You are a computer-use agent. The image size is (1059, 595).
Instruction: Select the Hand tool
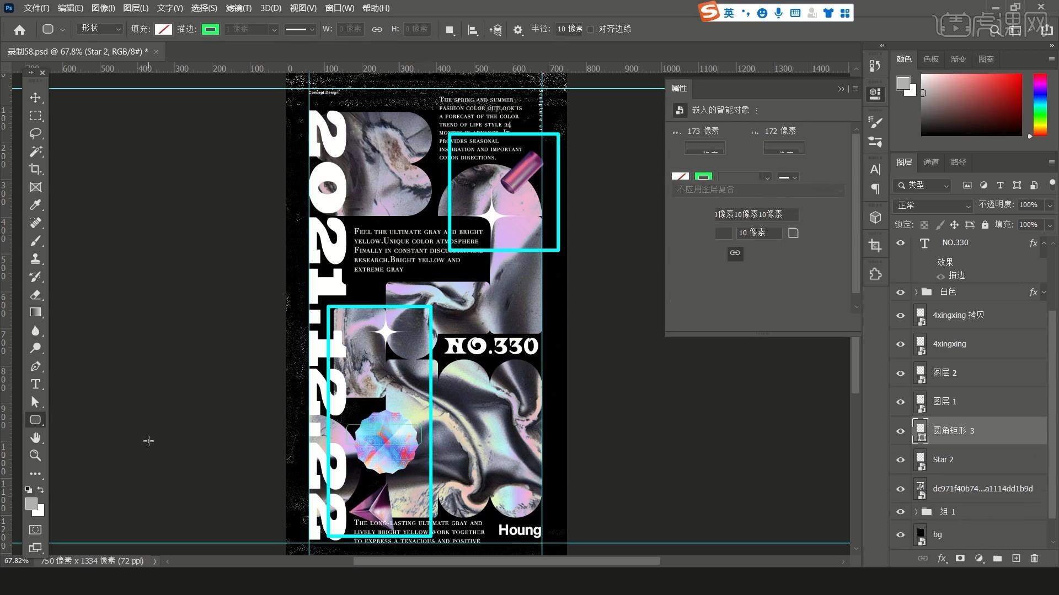(x=35, y=437)
